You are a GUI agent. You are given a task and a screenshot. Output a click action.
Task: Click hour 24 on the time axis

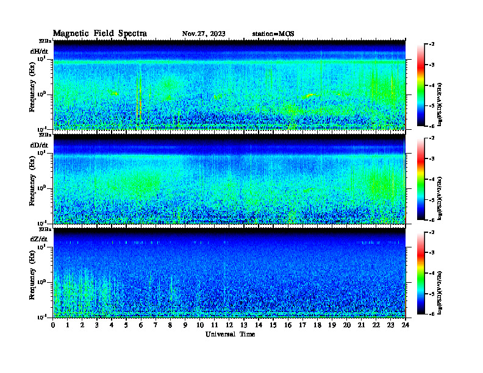pyautogui.click(x=406, y=325)
